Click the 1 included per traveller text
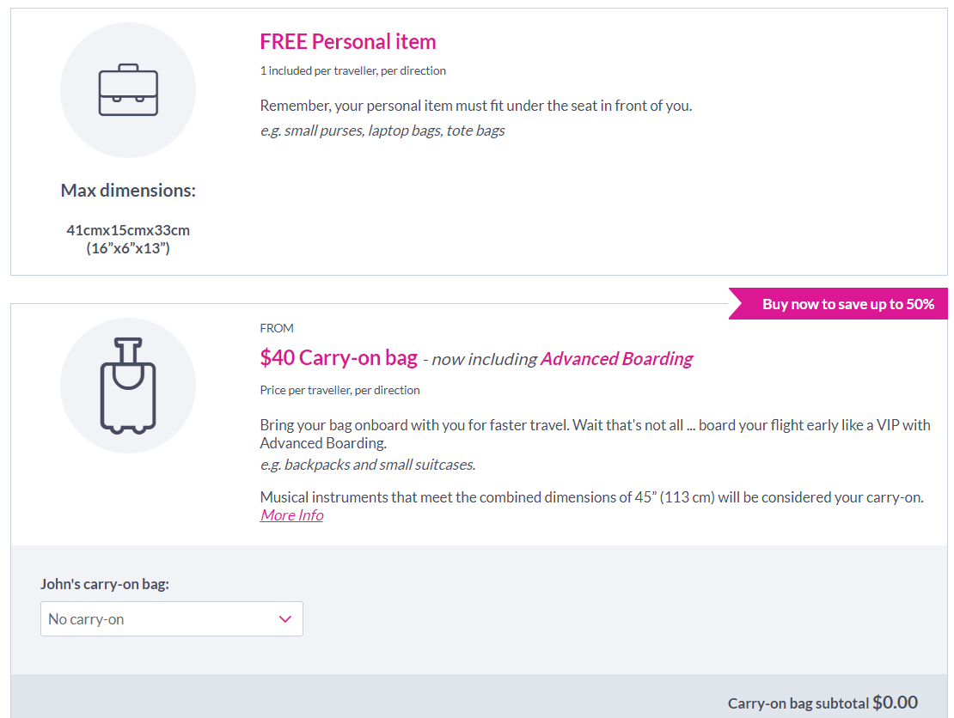Screen dimensions: 954x718 [x=353, y=70]
